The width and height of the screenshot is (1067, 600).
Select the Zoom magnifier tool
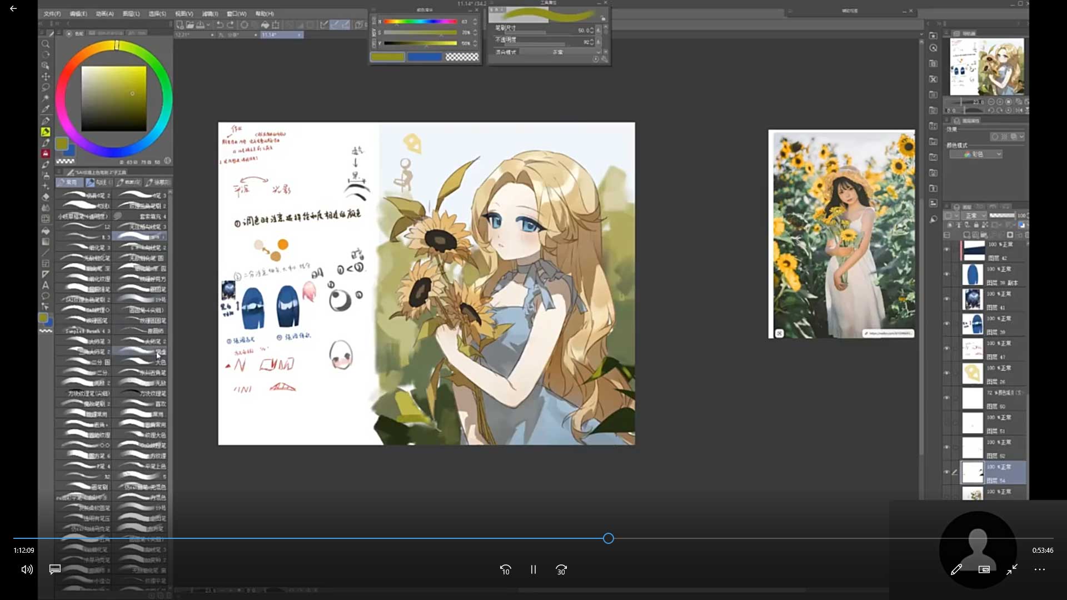click(46, 44)
